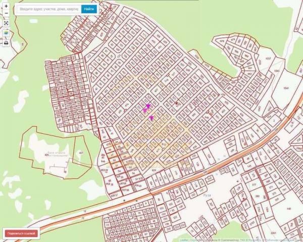Select parcel labeled 1043
303x242 pixels.
[x=277, y=71]
